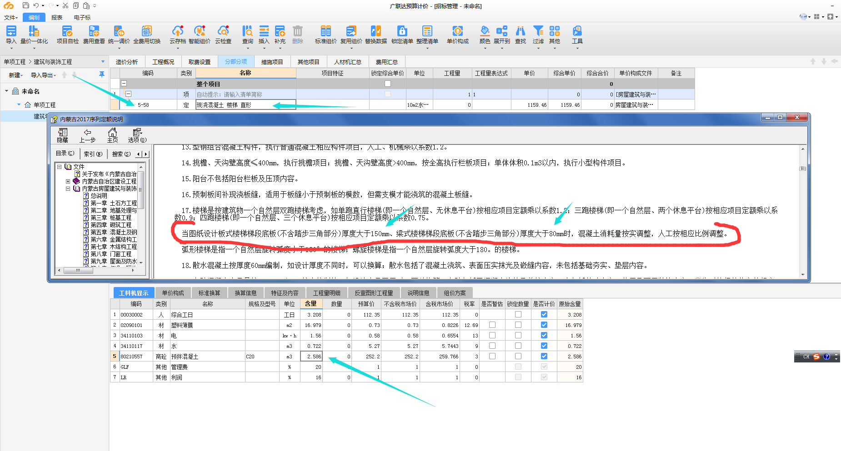Viewport: 841px width, 451px height.
Task: Switch to the 报表 ribbon tab
Action: 57,17
